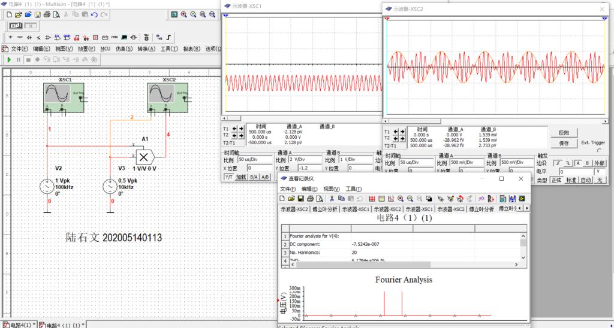This screenshot has width=614, height=328.
Task: Move XSC1 cursor T1 right arrow
Action: 241,129
